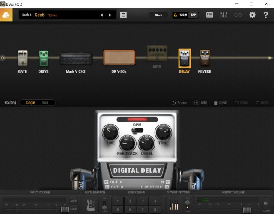274x214 pixels.
Task: Click the Undo button
Action: coord(241,103)
